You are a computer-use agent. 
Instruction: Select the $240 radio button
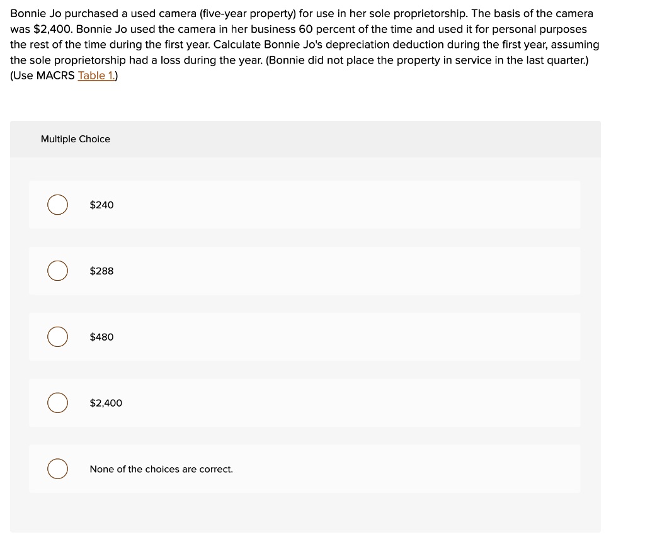pyautogui.click(x=58, y=205)
